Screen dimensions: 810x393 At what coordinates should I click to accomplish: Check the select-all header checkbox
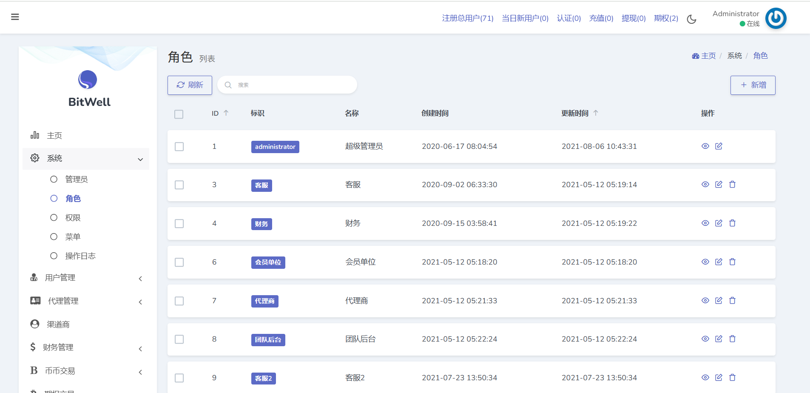pos(179,114)
